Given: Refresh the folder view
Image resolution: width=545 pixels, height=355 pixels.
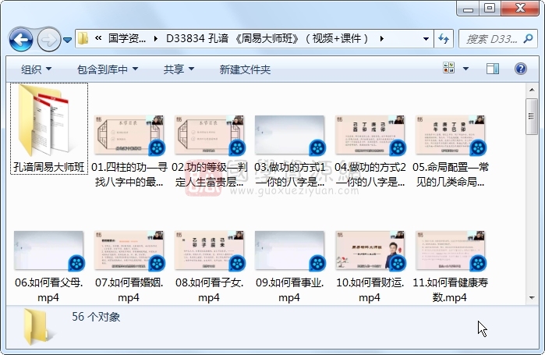Looking at the screenshot, I should coord(444,38).
